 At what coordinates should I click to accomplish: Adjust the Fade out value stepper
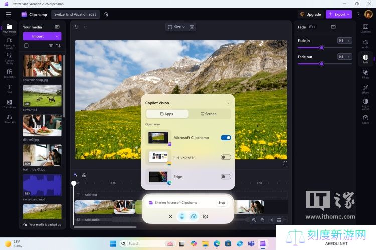pyautogui.click(x=344, y=57)
